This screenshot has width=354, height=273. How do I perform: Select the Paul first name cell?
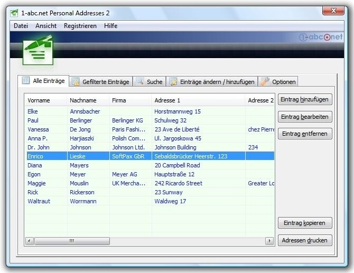point(33,120)
